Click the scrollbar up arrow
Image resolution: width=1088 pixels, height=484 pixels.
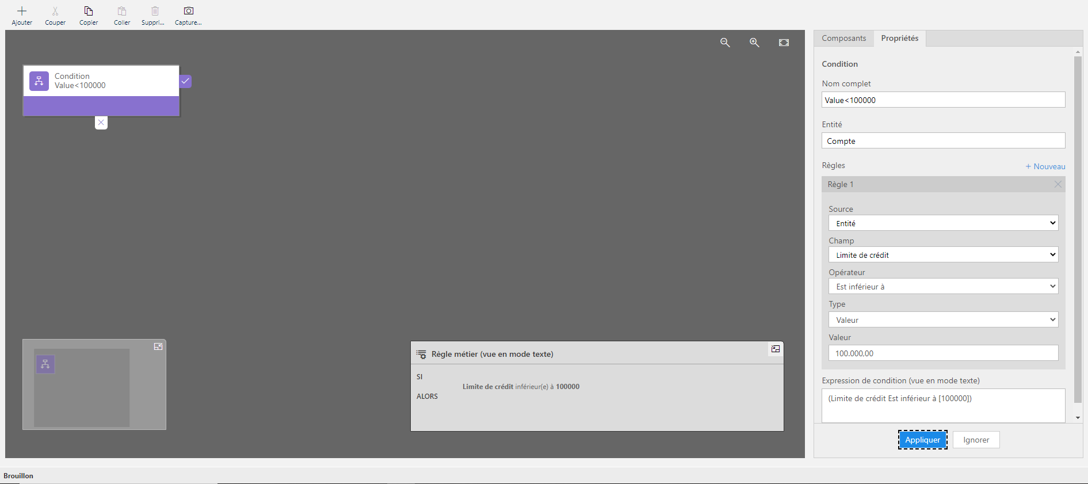[x=1078, y=52]
